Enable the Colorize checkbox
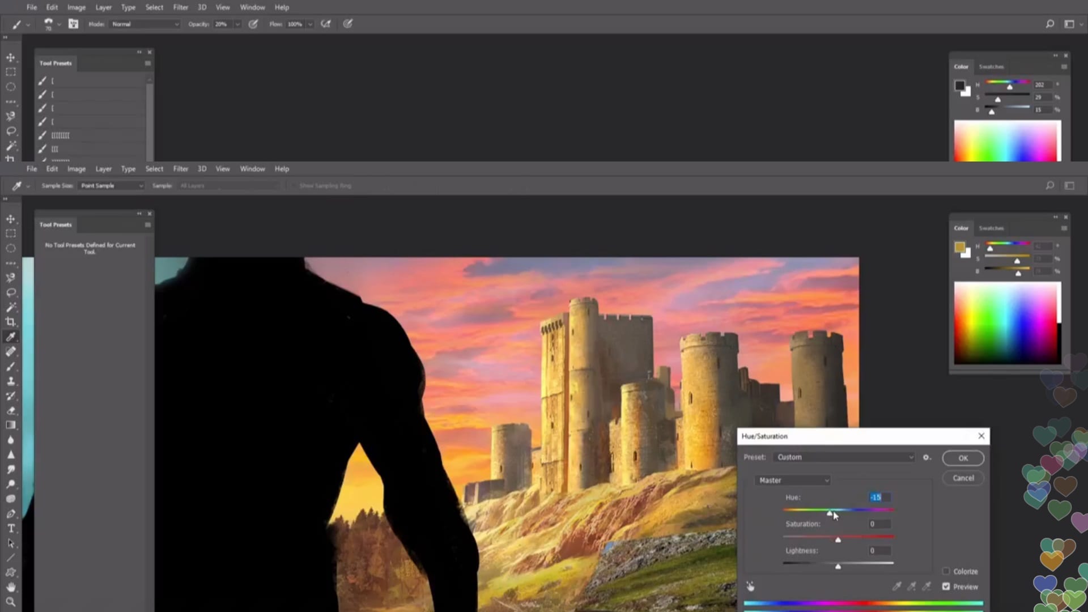 (946, 571)
